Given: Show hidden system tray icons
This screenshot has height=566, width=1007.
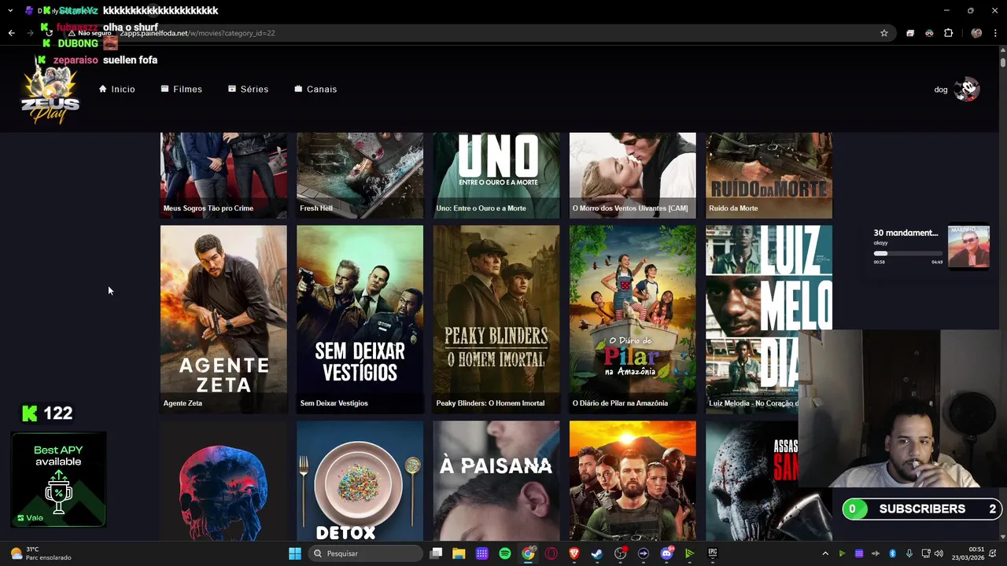Looking at the screenshot, I should (824, 553).
